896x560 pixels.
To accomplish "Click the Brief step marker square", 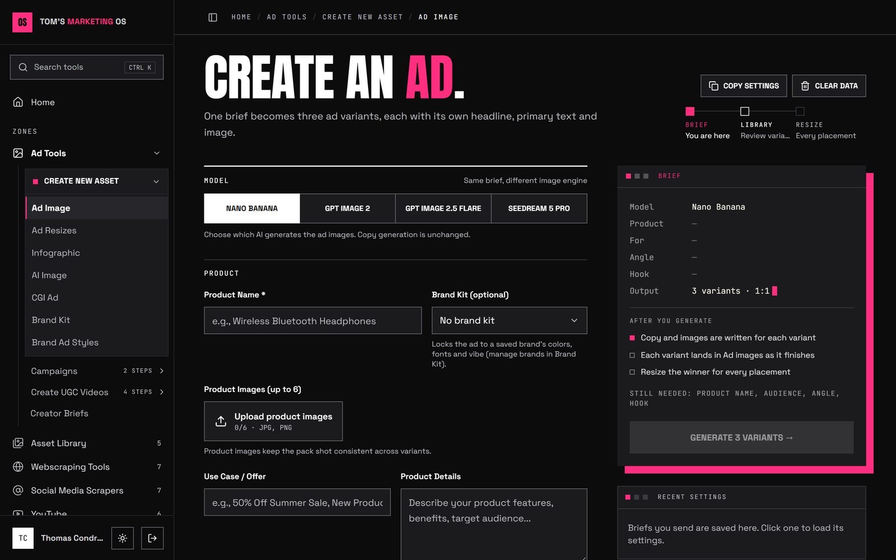I will 690,111.
